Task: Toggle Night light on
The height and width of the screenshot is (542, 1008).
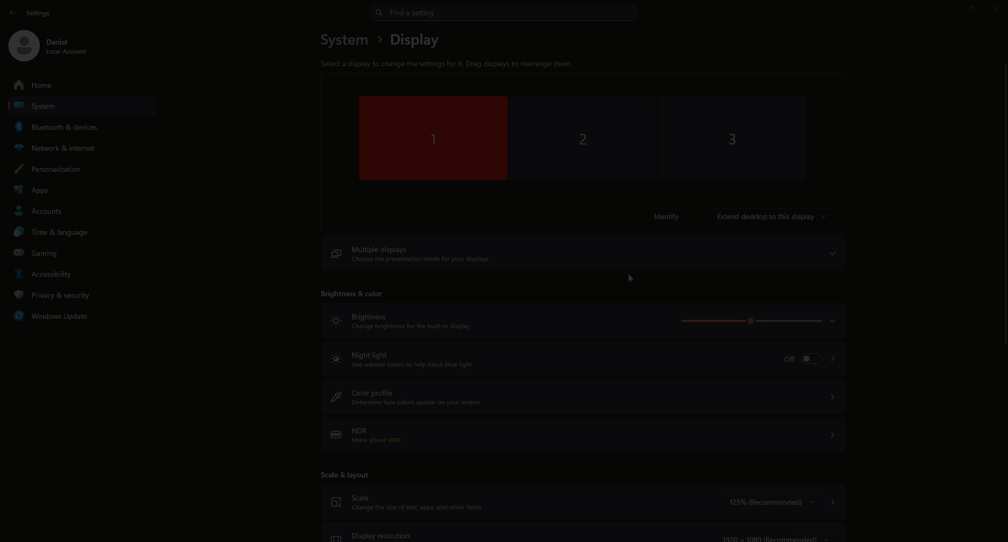Action: pos(811,359)
